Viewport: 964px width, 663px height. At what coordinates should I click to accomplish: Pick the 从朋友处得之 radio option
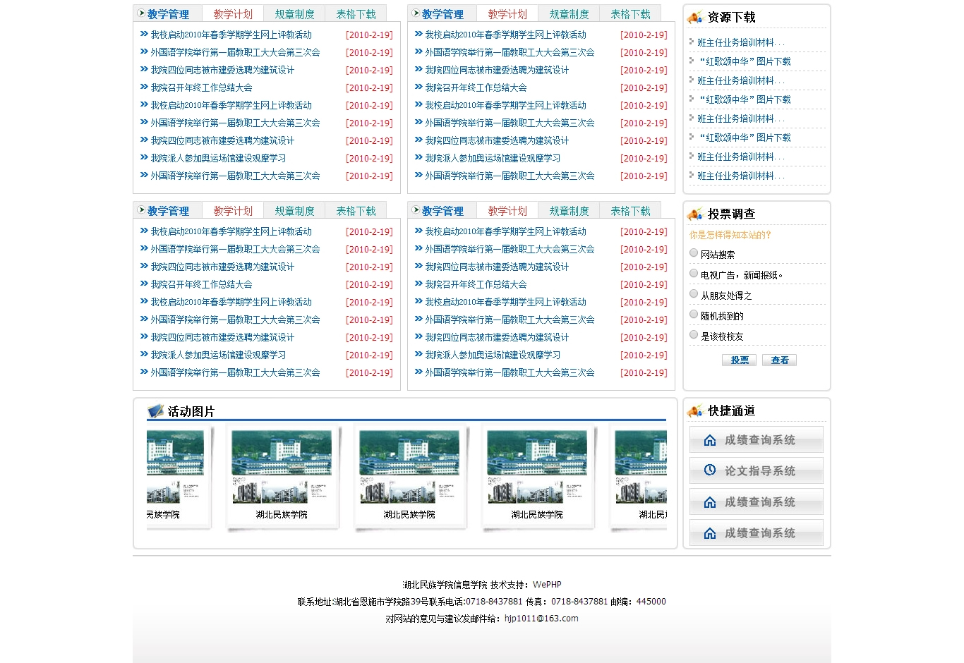coord(694,294)
